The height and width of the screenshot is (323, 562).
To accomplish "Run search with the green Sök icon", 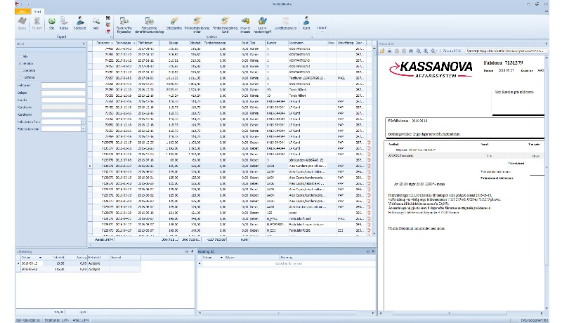I will pos(51,23).
